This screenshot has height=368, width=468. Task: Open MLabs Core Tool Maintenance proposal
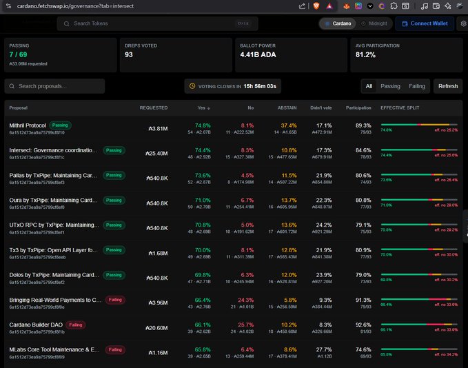[x=54, y=349]
